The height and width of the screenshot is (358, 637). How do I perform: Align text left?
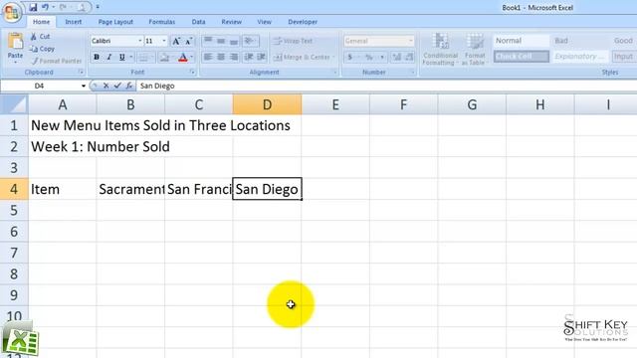(208, 58)
